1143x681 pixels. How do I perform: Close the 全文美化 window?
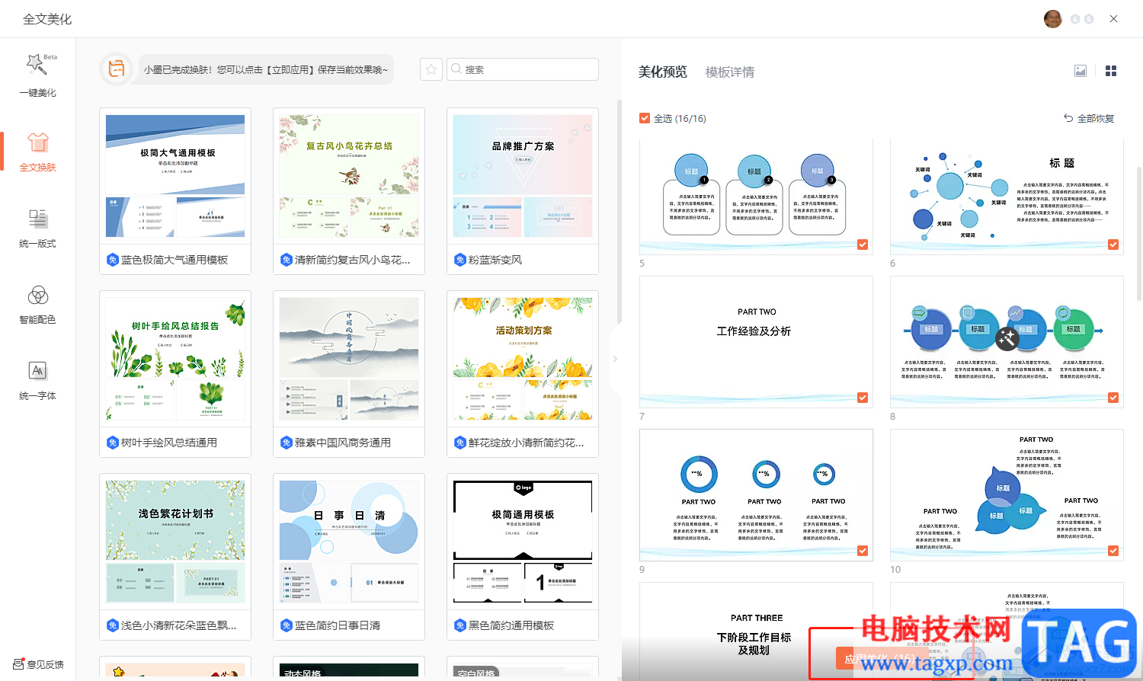coord(1113,19)
